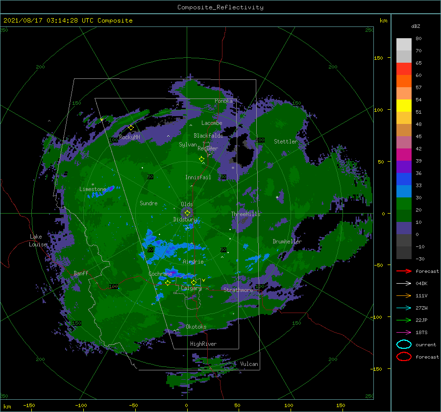Click the orange 111V arrow icon
The height and width of the screenshot is (412, 441).
pos(404,295)
